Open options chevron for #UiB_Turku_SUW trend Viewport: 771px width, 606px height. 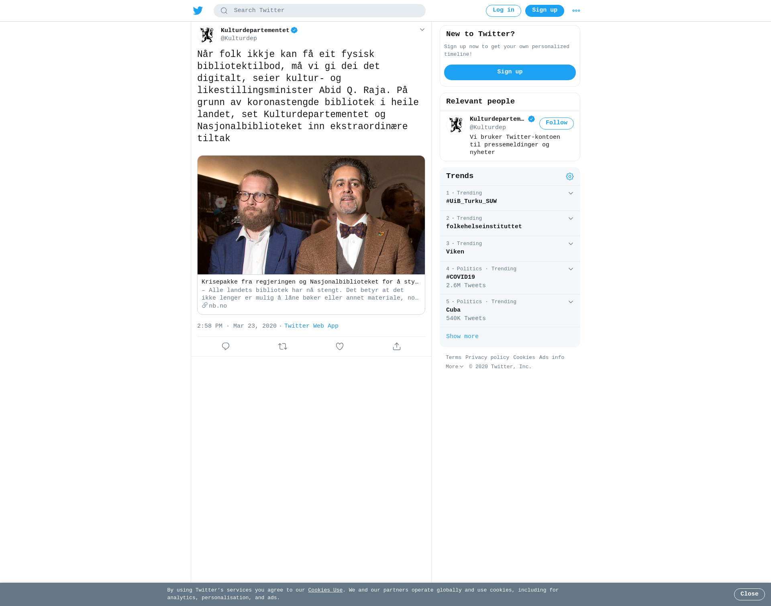pos(571,193)
